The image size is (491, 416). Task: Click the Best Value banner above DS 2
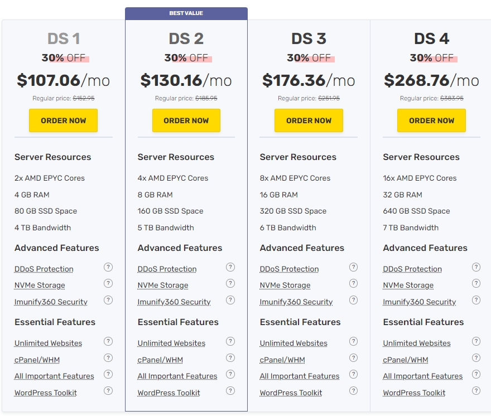tap(186, 13)
